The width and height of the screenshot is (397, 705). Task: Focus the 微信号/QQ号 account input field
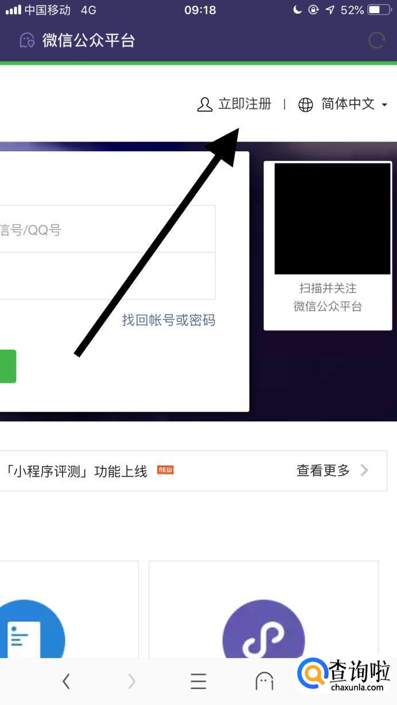tap(107, 229)
